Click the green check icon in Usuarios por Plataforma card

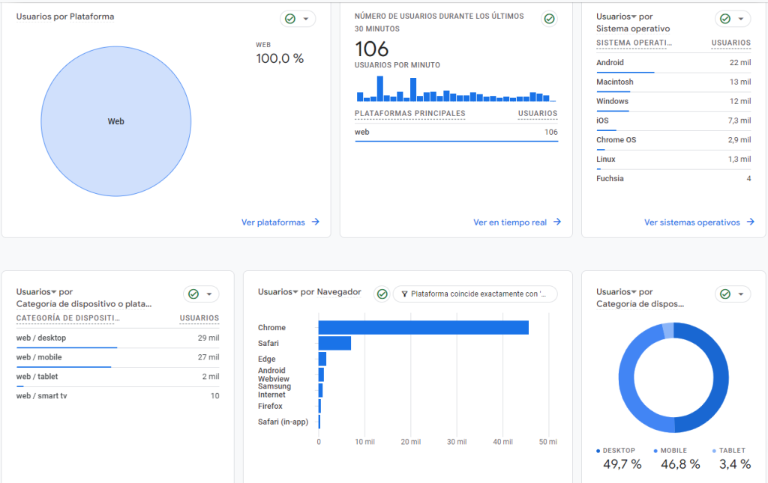click(x=290, y=19)
